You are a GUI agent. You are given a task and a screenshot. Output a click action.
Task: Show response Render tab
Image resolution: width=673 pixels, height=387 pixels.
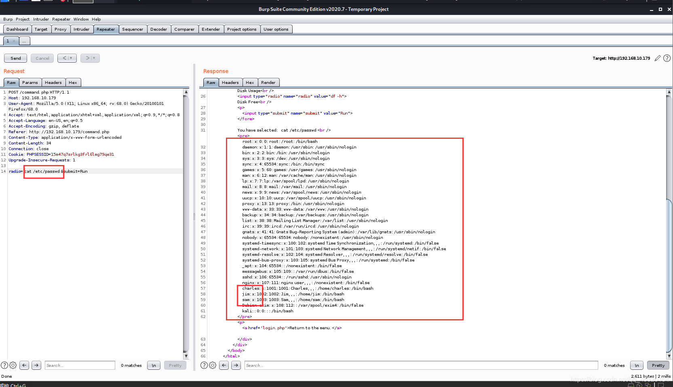point(268,82)
